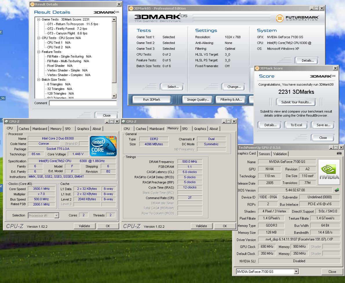Click the Memory Size 4096 MBytes value

pyautogui.click(x=154, y=144)
